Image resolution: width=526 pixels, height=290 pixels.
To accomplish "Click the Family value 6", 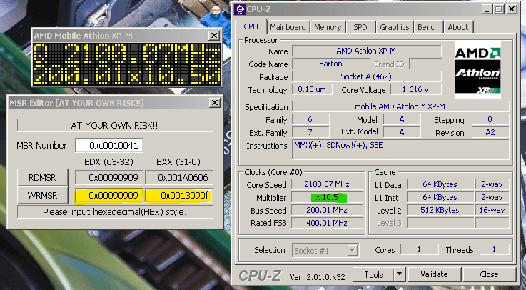I will [x=310, y=119].
